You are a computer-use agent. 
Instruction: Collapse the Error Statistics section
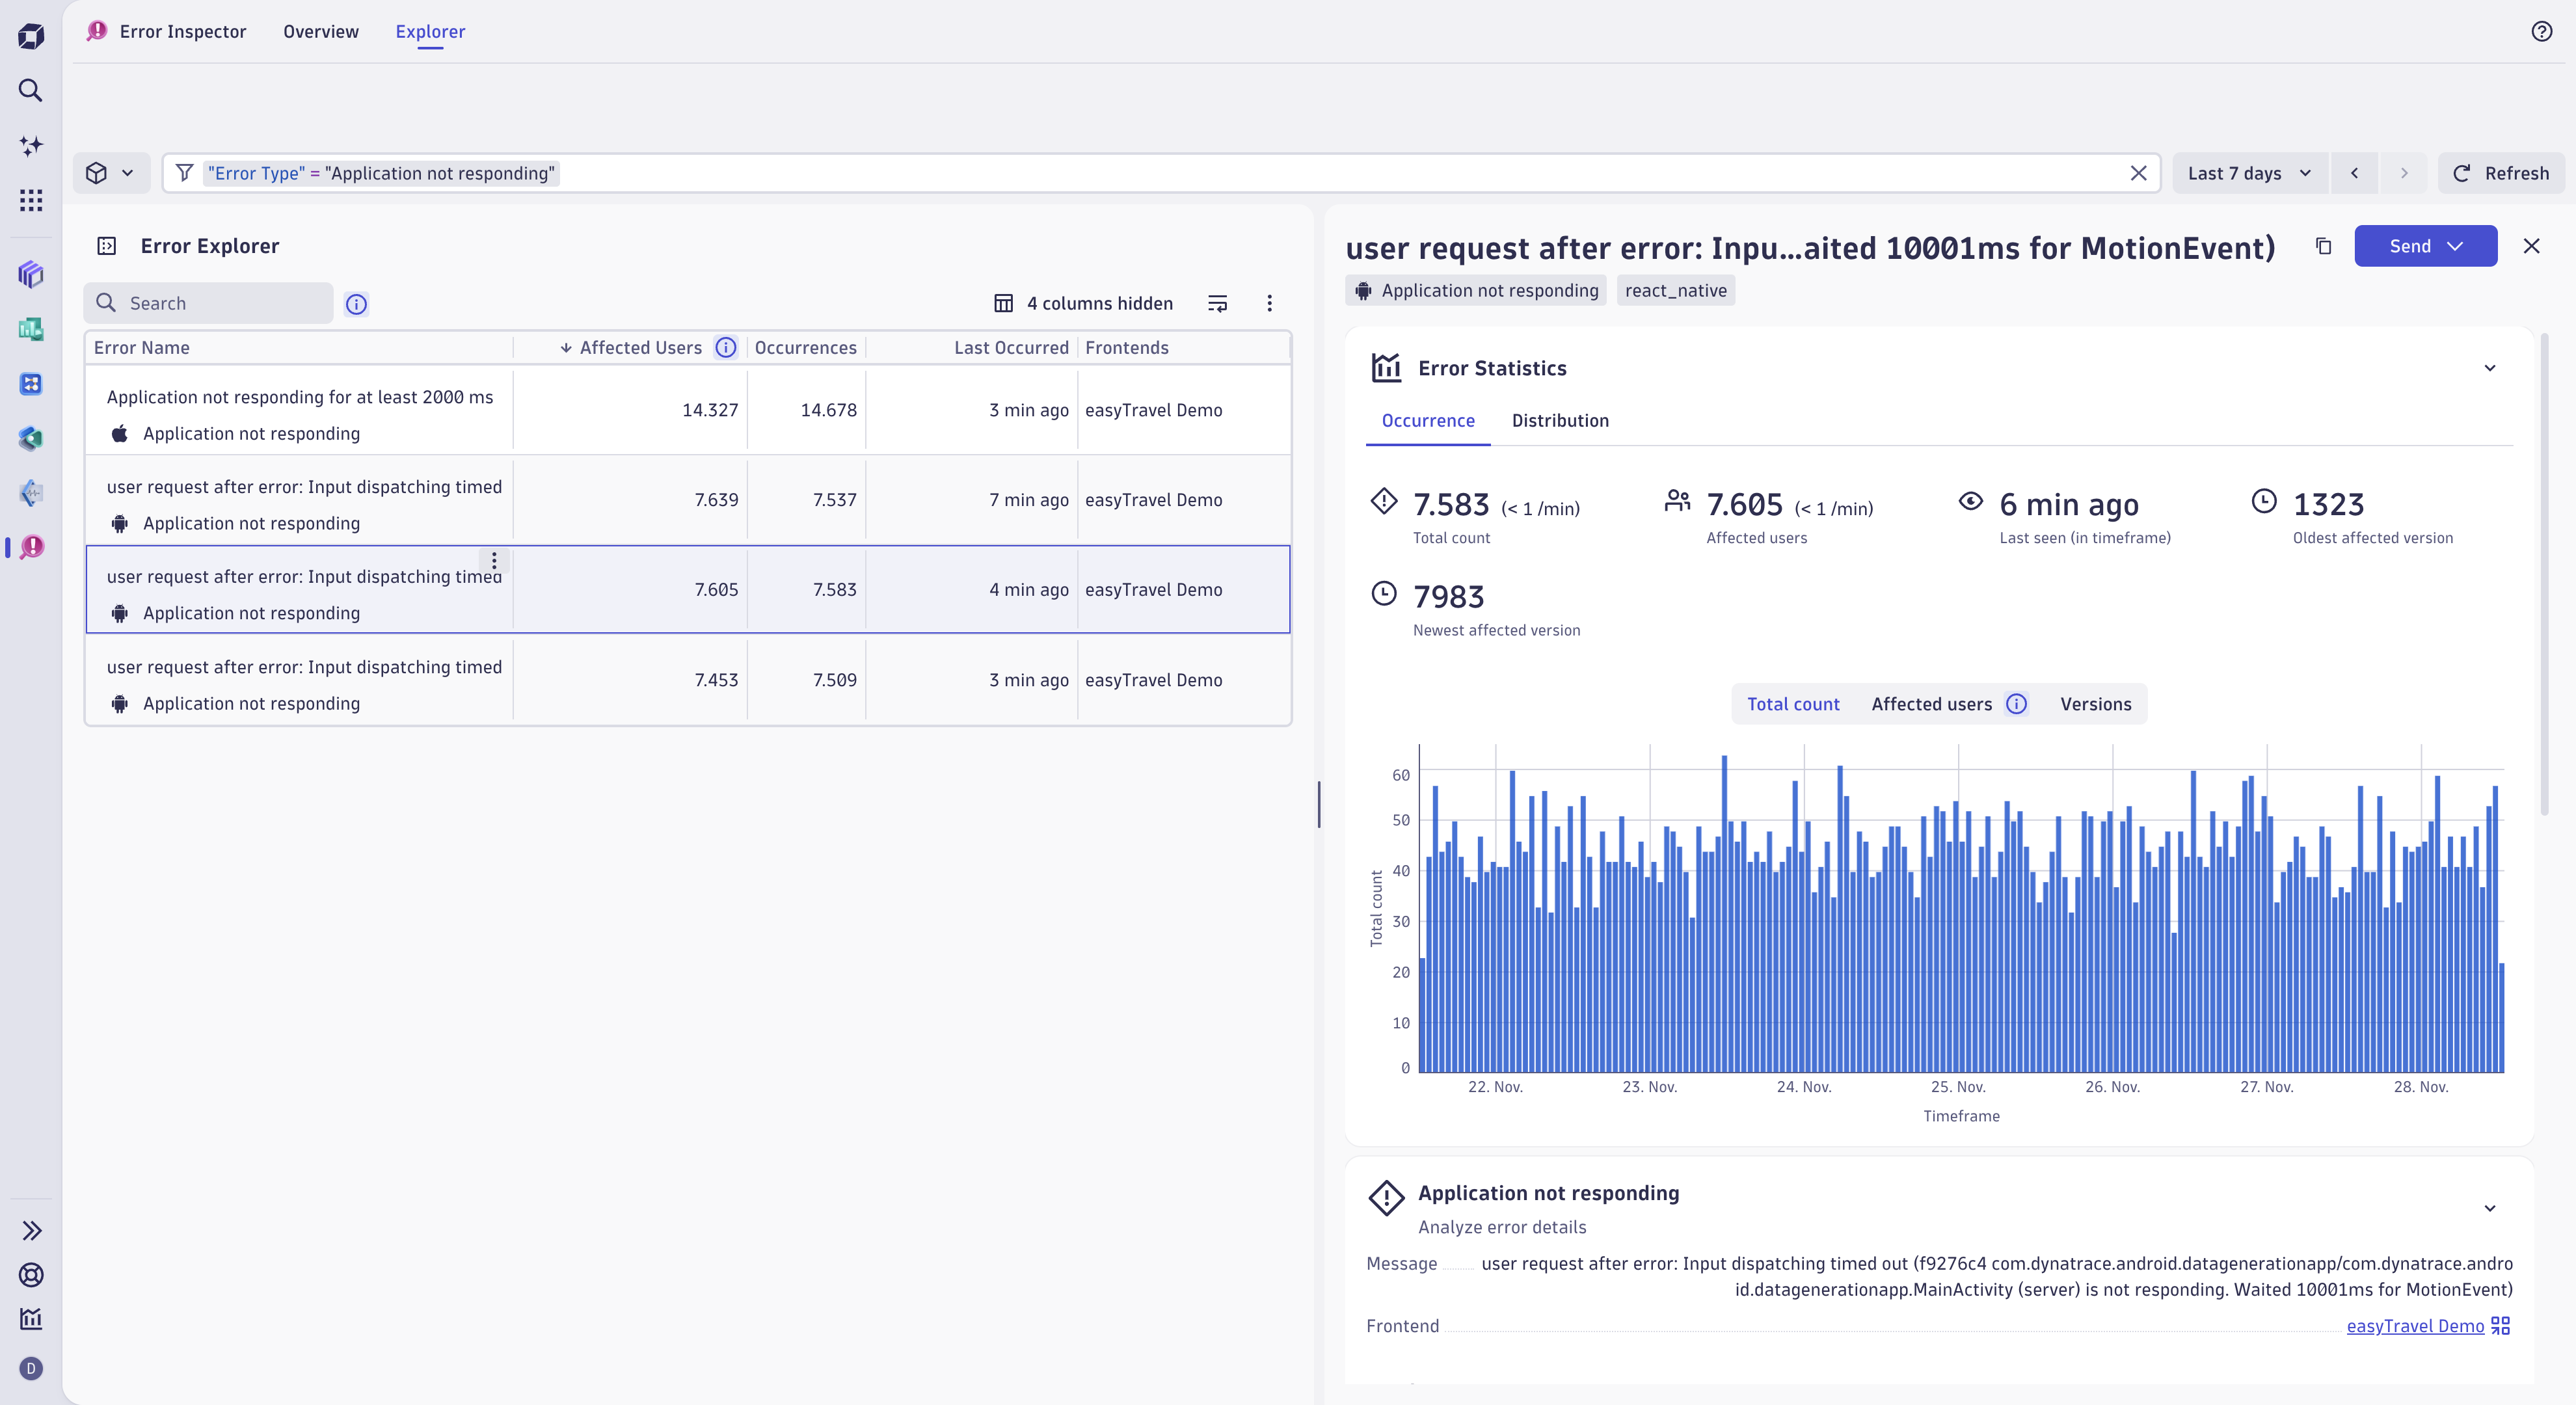click(x=2489, y=368)
